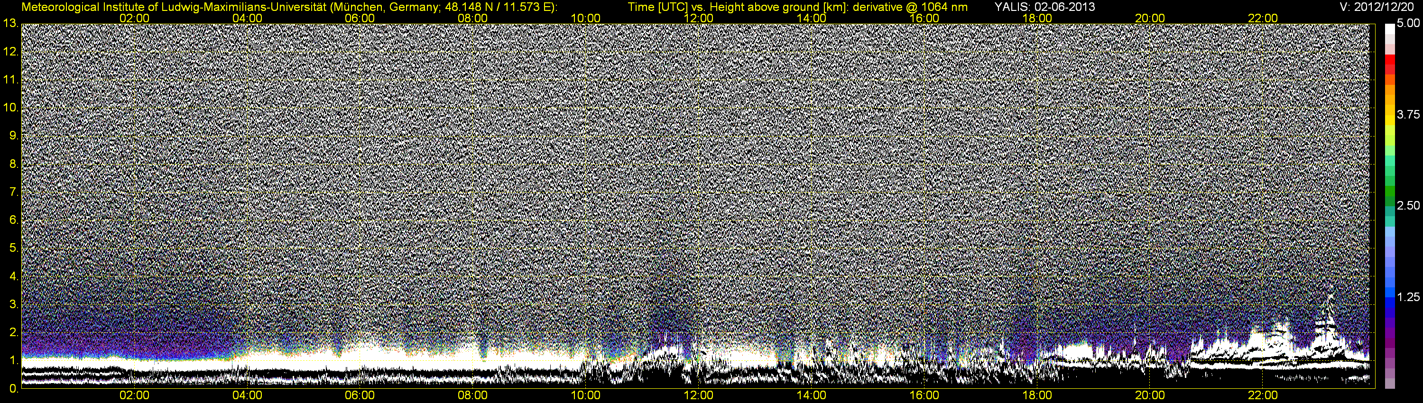The height and width of the screenshot is (403, 1423).
Task: Click the height axis label '11.'
Action: (x=11, y=80)
